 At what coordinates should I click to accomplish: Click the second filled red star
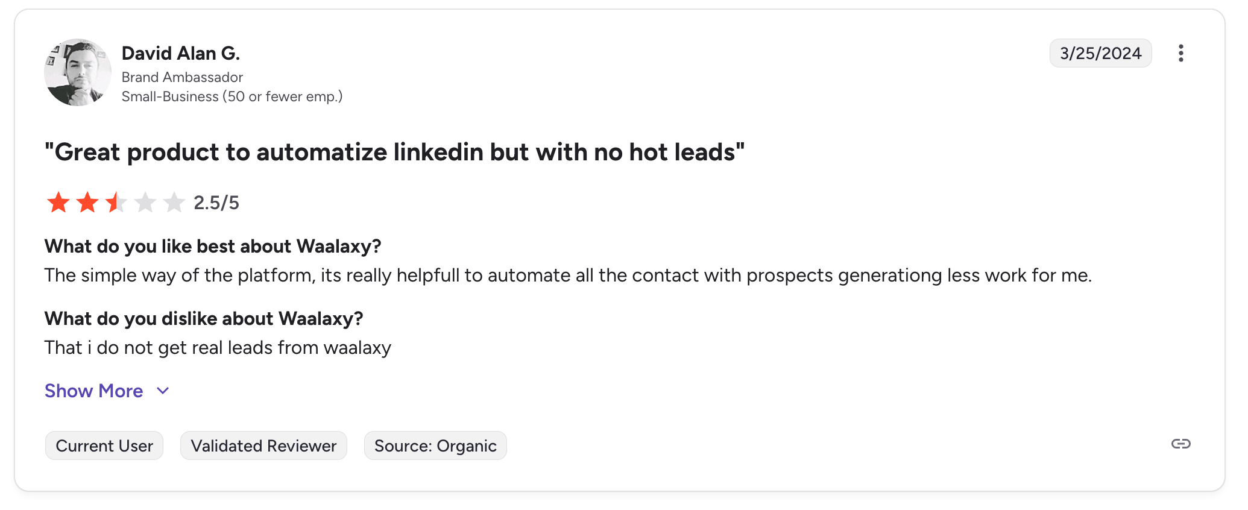(87, 203)
